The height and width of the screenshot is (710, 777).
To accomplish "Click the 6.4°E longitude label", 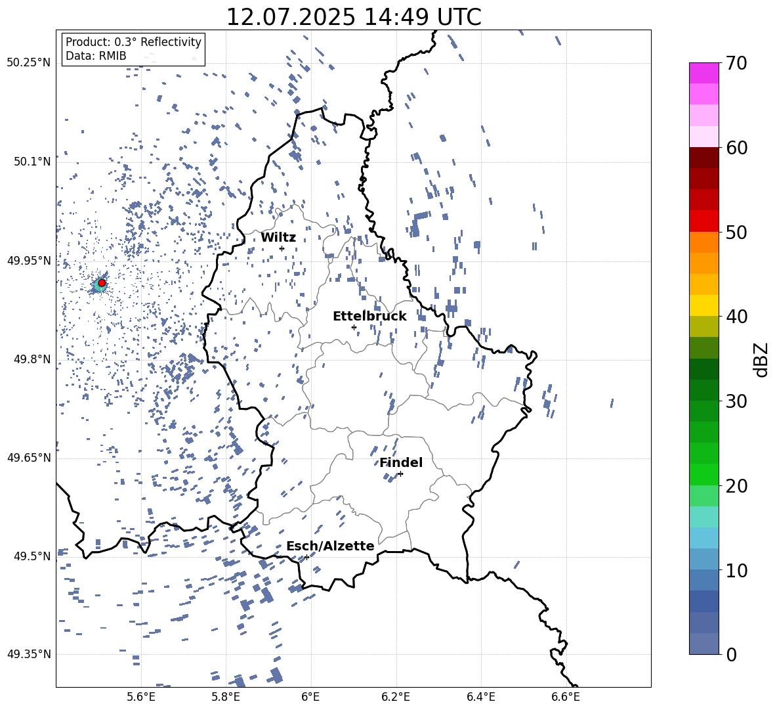I will pos(480,697).
